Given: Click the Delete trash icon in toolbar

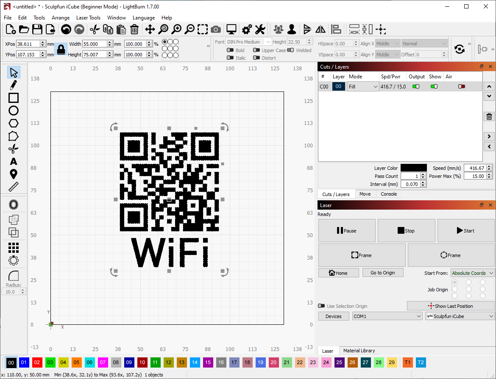Looking at the screenshot, I should [134, 29].
